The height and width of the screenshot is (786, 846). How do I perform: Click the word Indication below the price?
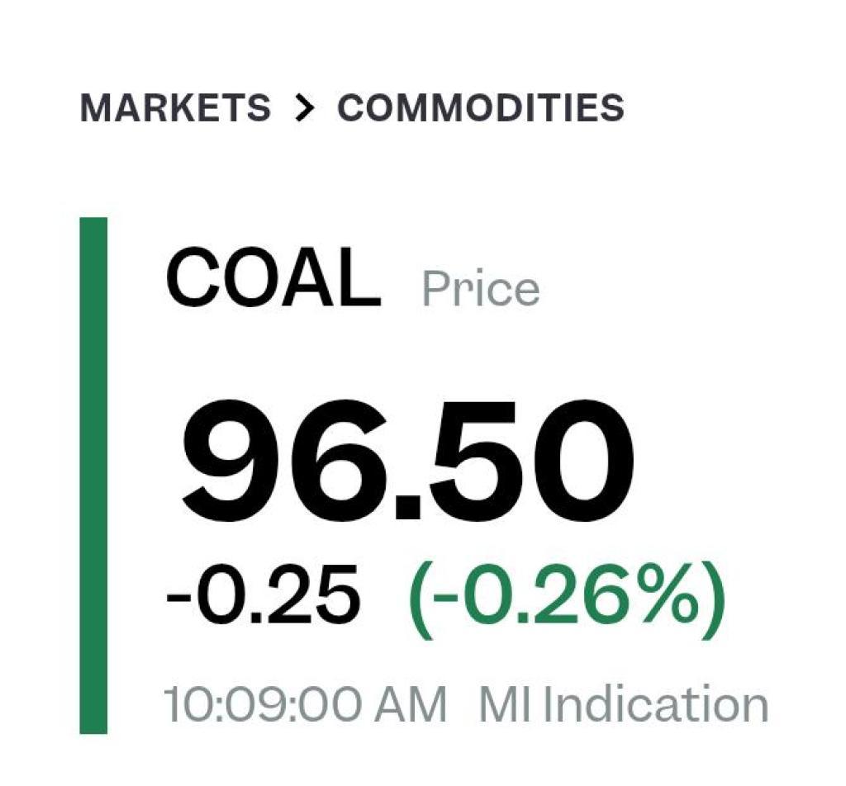click(x=655, y=706)
